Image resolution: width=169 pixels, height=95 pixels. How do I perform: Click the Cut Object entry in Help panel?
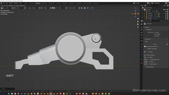coord(150,52)
